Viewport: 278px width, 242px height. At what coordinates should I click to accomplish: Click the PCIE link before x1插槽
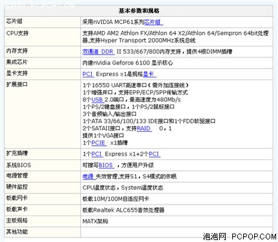tap(99, 143)
